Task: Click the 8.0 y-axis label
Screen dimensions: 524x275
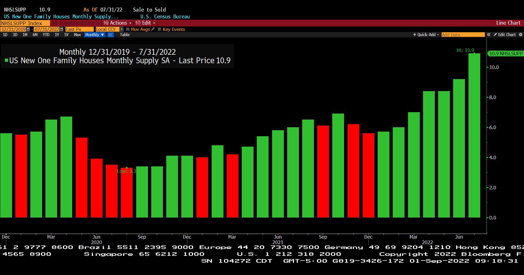Action: 493,97
